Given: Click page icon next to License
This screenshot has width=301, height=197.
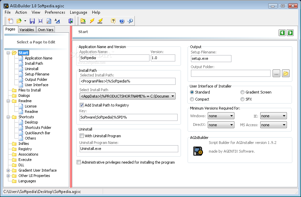Looking at the screenshot, I should [21, 106].
